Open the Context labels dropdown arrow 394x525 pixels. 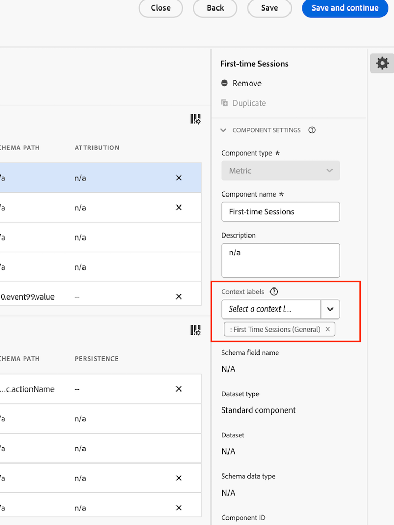click(x=330, y=309)
